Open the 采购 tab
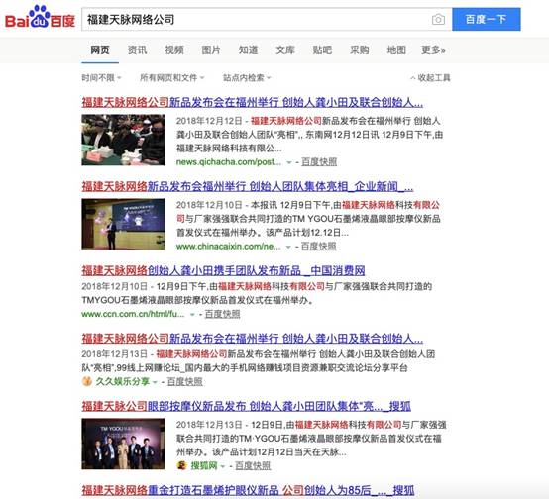The image size is (549, 499). [360, 50]
